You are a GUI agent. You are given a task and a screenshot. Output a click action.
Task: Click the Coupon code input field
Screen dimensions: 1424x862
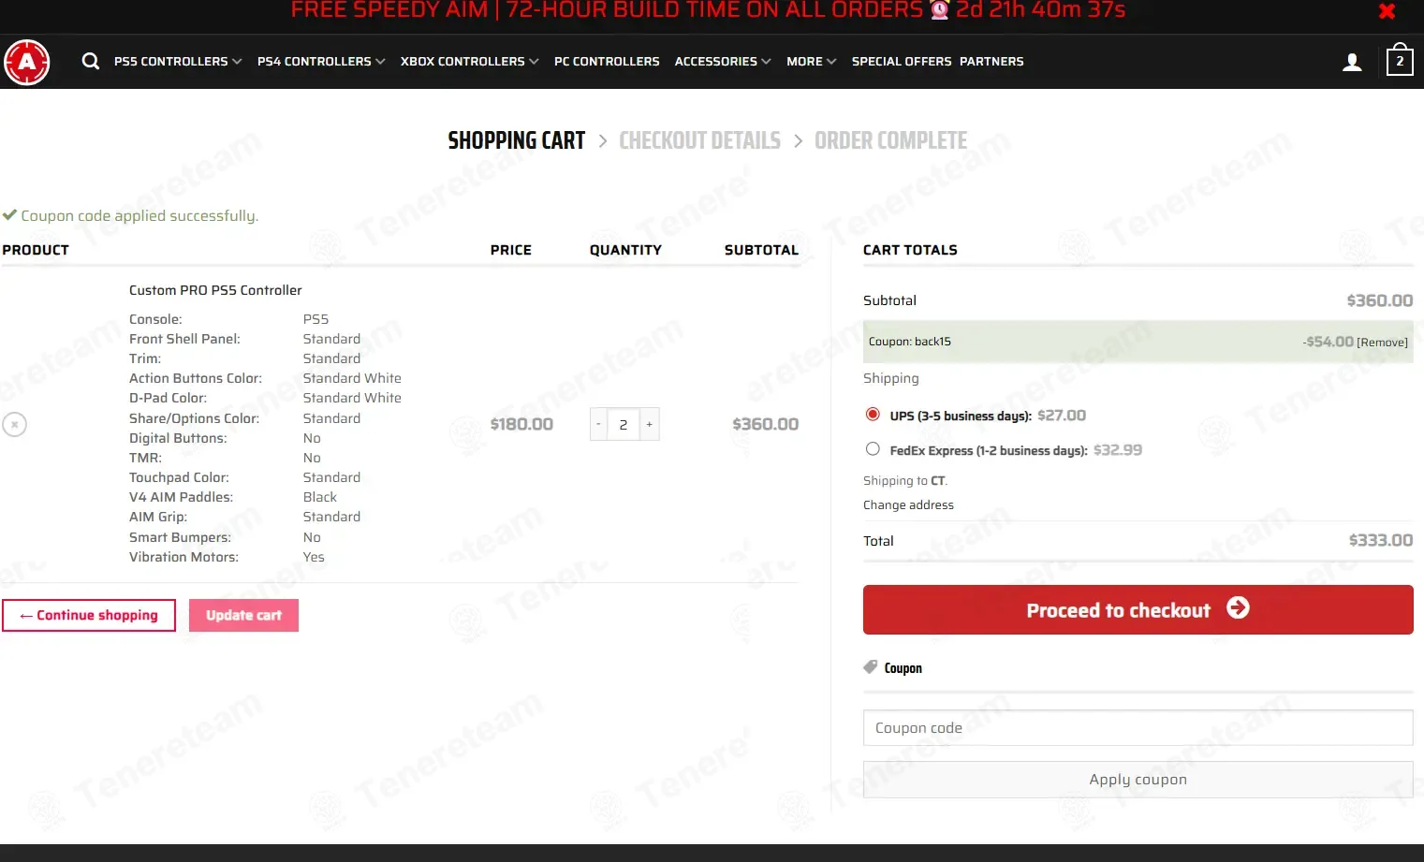(1138, 727)
